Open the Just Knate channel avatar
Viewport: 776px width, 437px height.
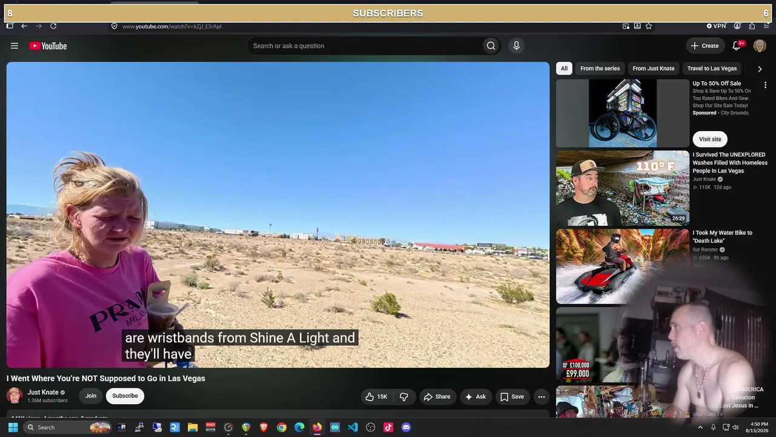(15, 396)
